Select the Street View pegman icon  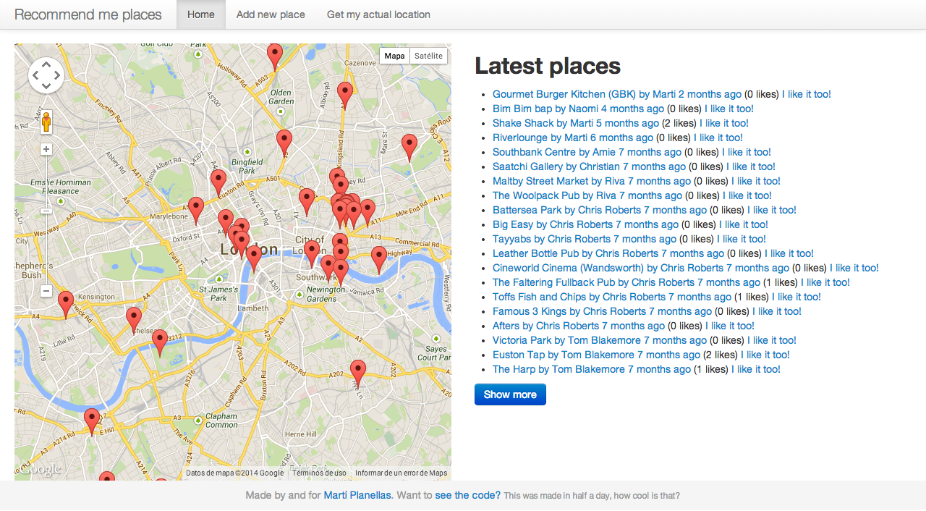(x=46, y=122)
